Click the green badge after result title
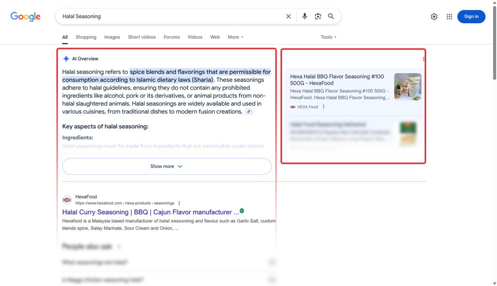Viewport: 497px width, 286px height. (242, 211)
